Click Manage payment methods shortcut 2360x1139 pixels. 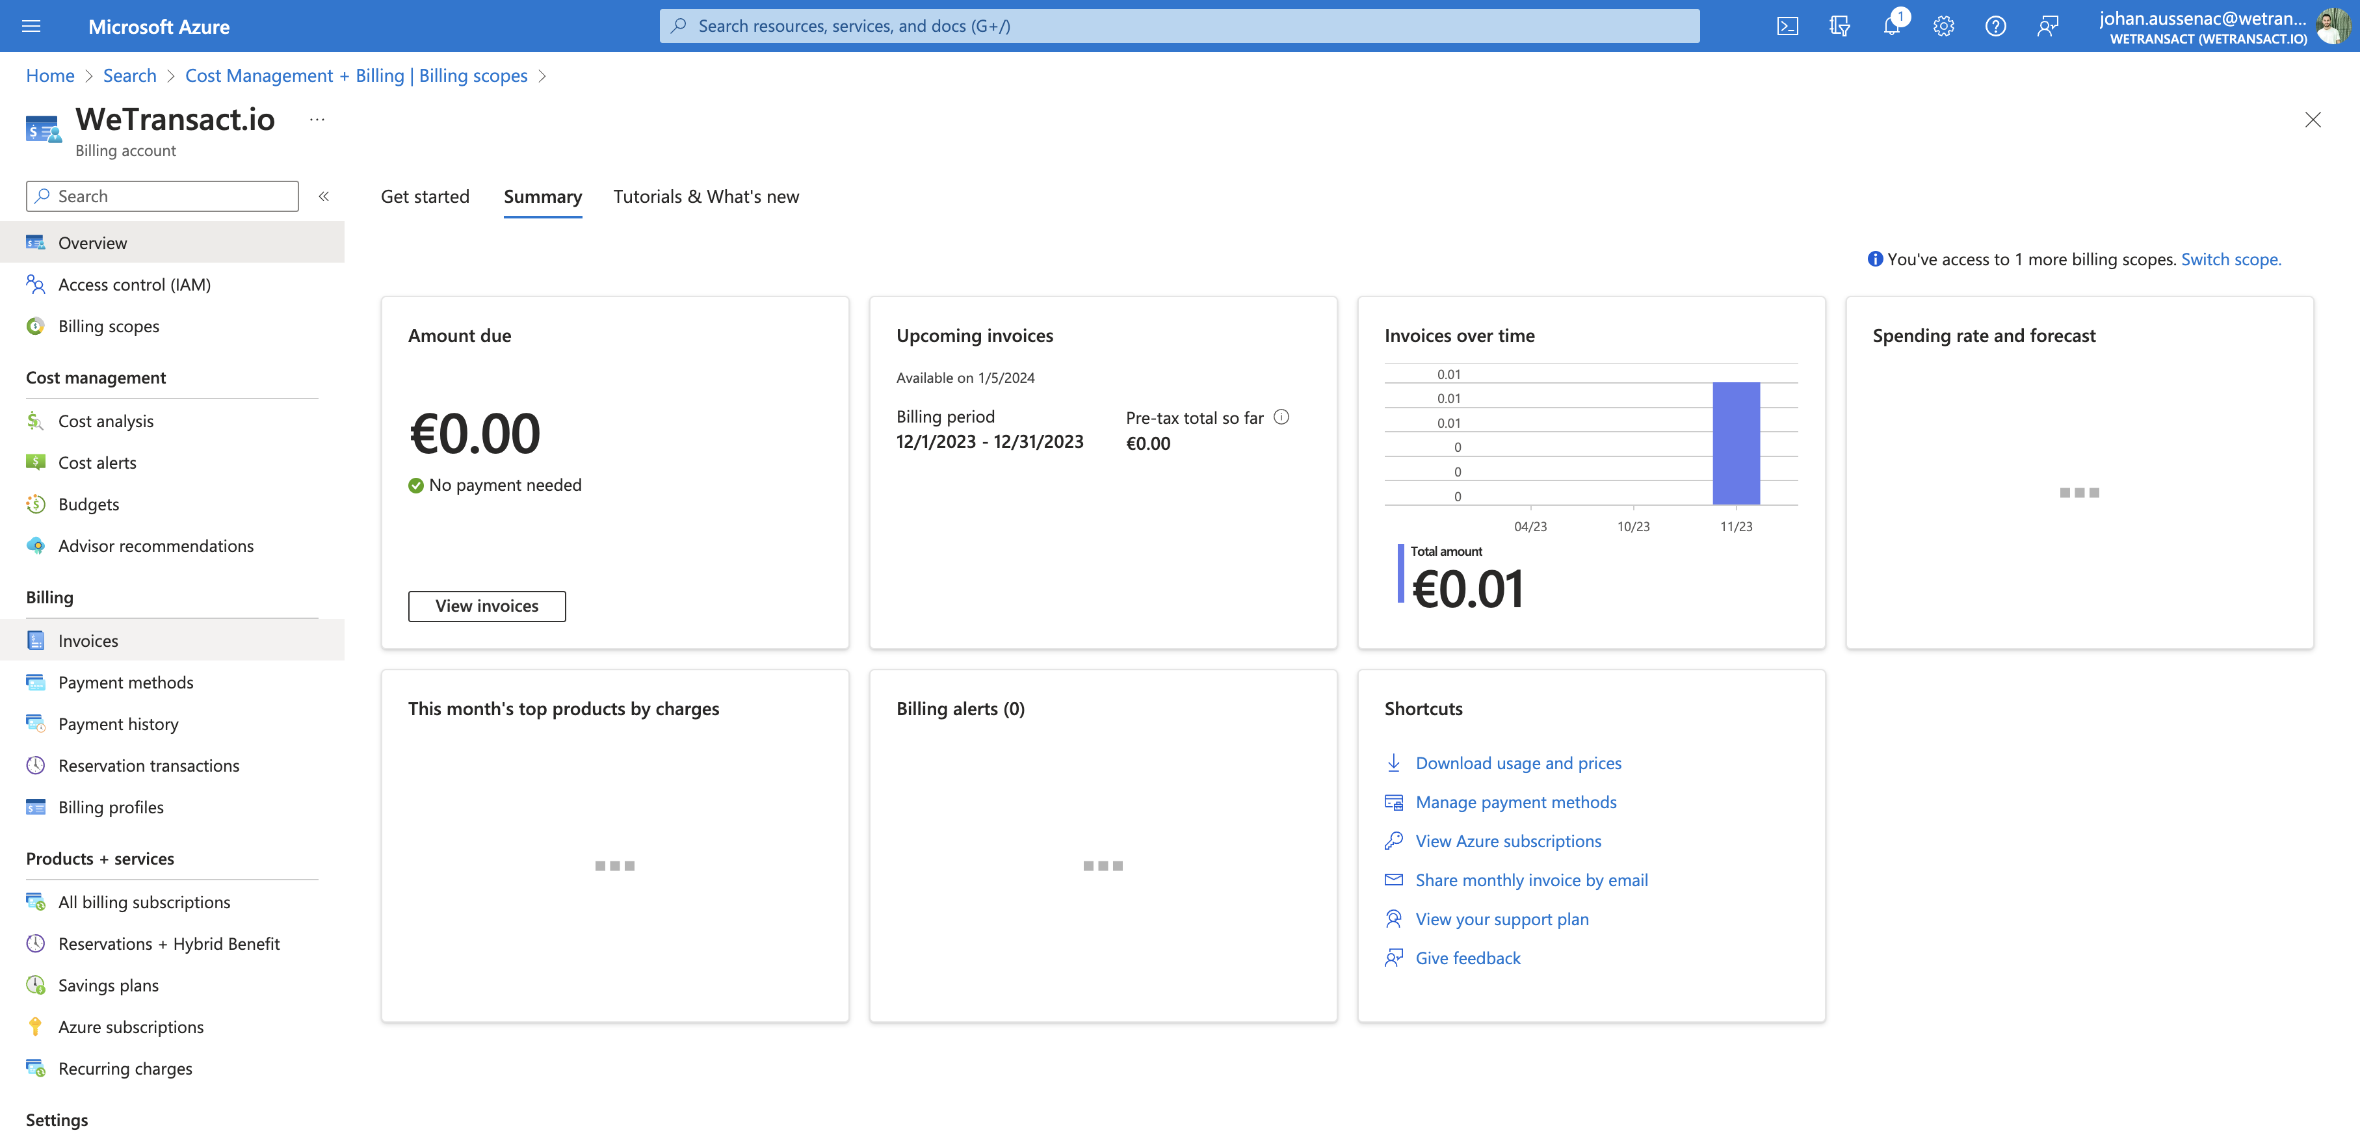[1515, 802]
